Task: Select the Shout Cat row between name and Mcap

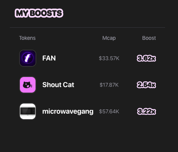Action: (87, 85)
